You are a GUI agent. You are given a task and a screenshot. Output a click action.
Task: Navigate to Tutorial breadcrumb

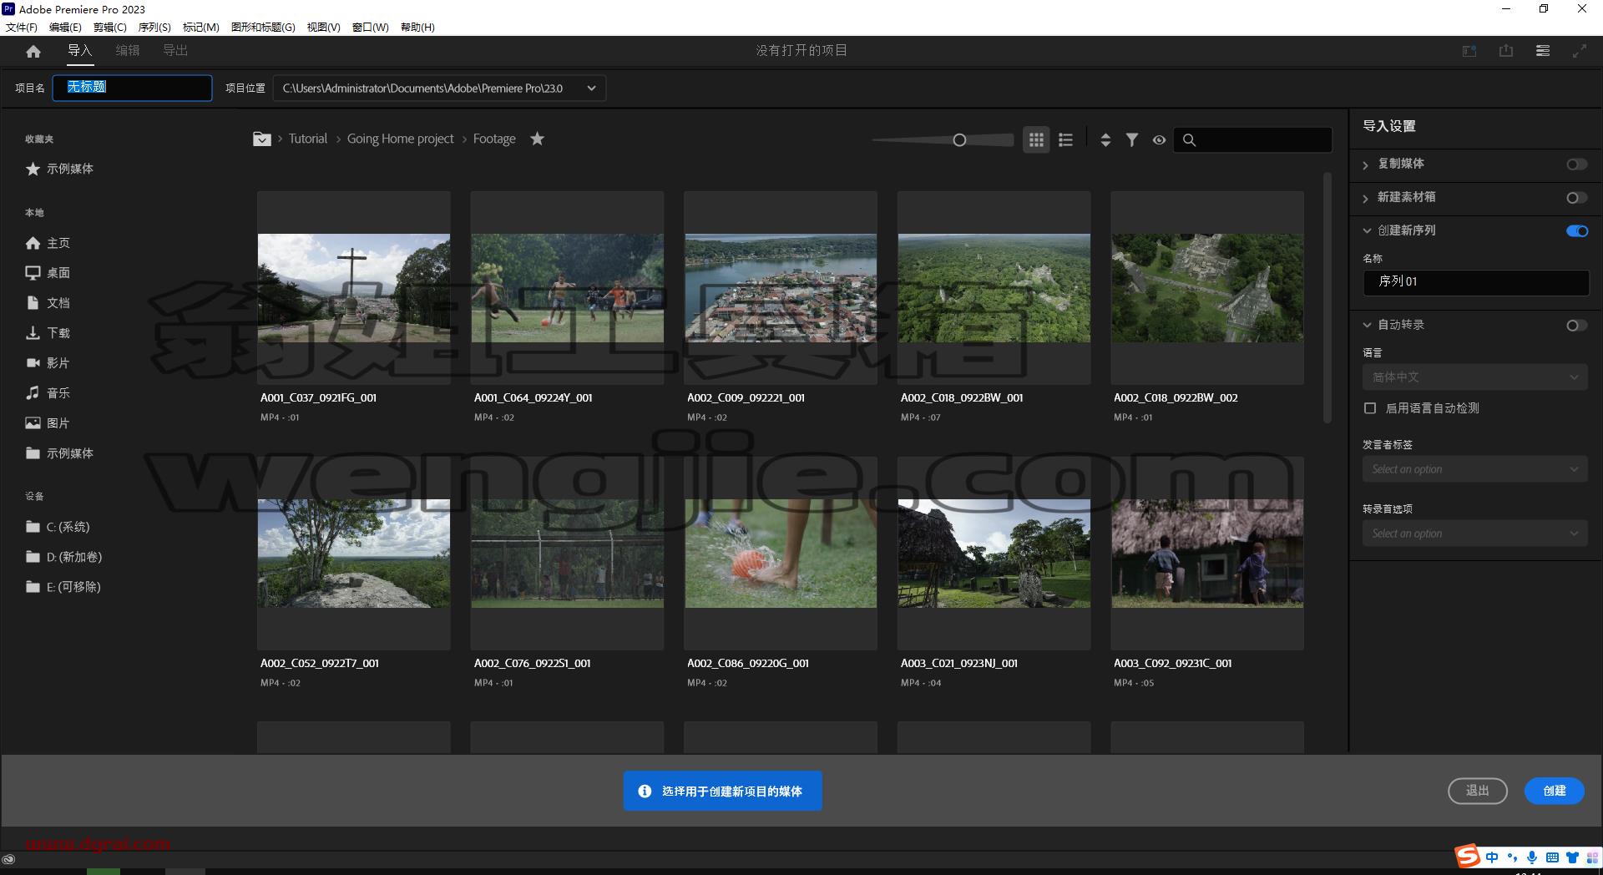click(308, 139)
